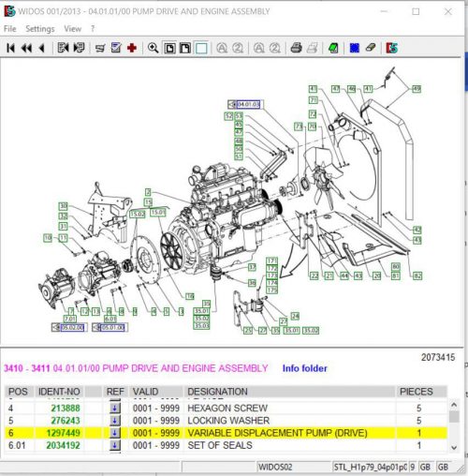Select the empty rectangle view button in the toolbar

201,49
